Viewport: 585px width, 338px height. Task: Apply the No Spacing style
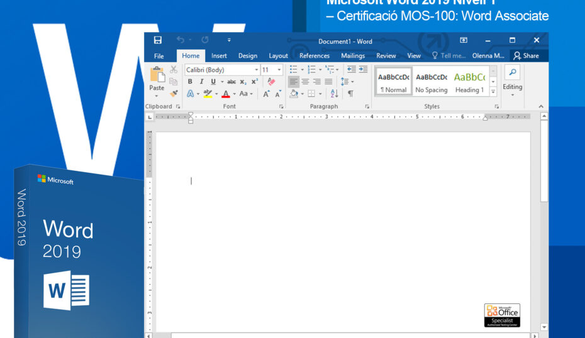(432, 81)
